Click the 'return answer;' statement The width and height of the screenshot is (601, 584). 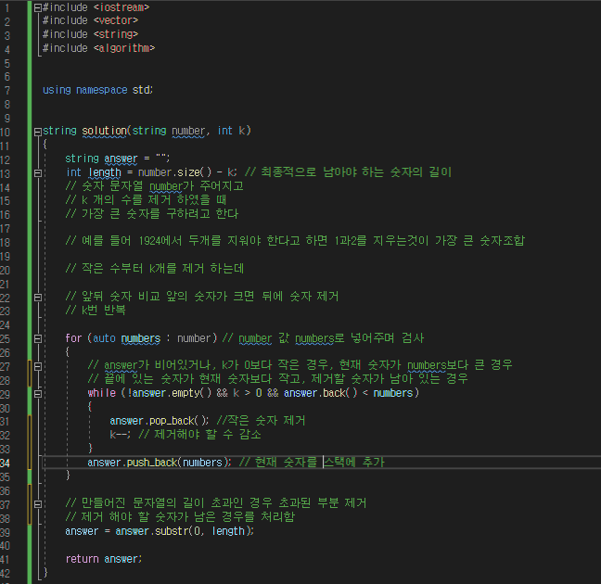point(104,559)
